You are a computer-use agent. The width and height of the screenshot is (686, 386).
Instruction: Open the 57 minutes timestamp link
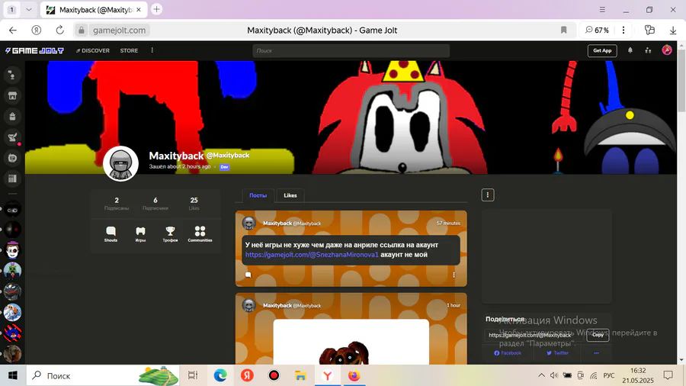pyautogui.click(x=448, y=224)
